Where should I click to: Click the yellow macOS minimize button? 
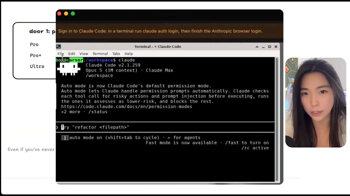pyautogui.click(x=66, y=14)
